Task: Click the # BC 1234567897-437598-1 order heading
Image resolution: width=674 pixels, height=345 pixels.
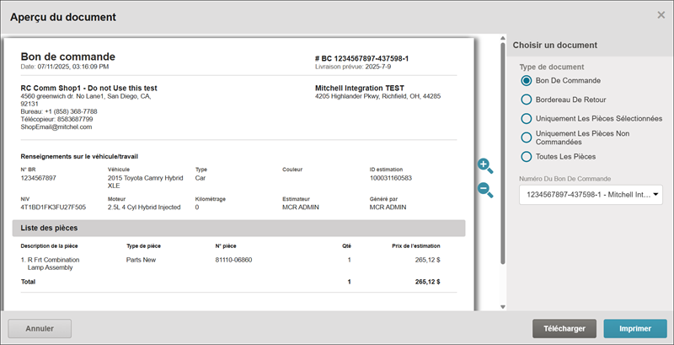Action: click(361, 58)
